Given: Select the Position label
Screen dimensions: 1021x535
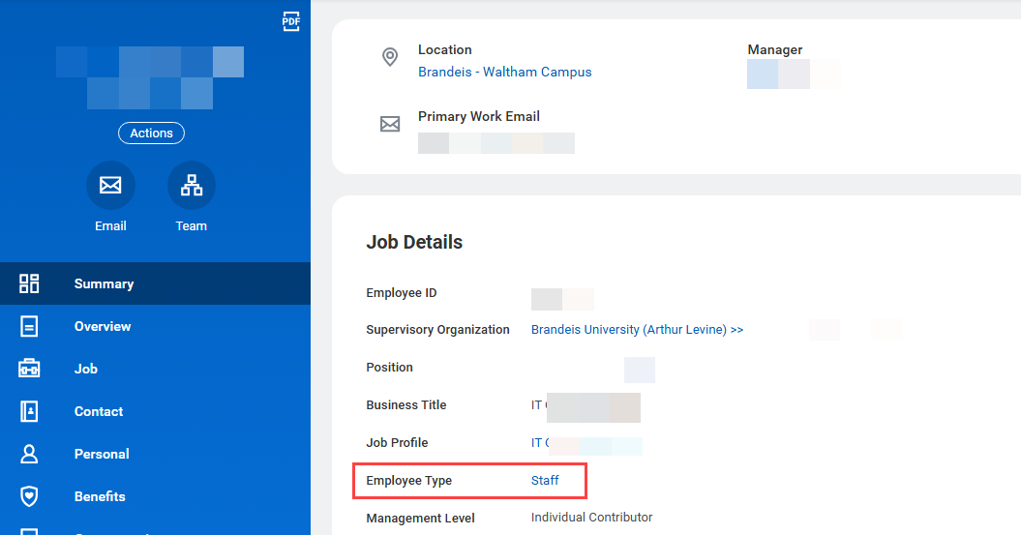Looking at the screenshot, I should coord(389,367).
